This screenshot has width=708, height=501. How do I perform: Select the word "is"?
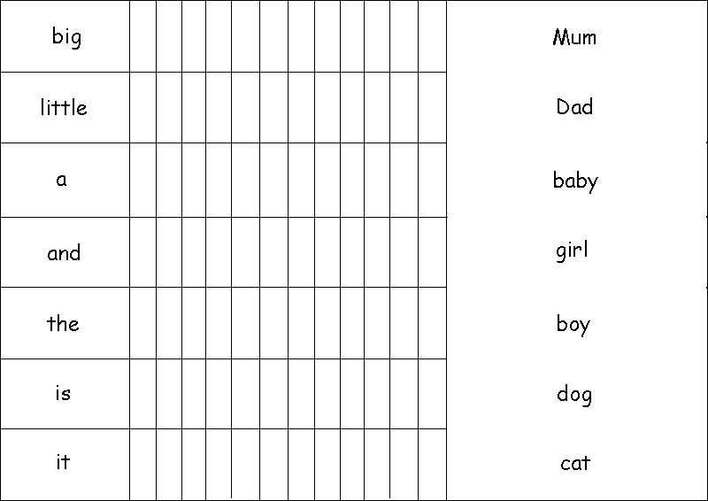click(63, 394)
